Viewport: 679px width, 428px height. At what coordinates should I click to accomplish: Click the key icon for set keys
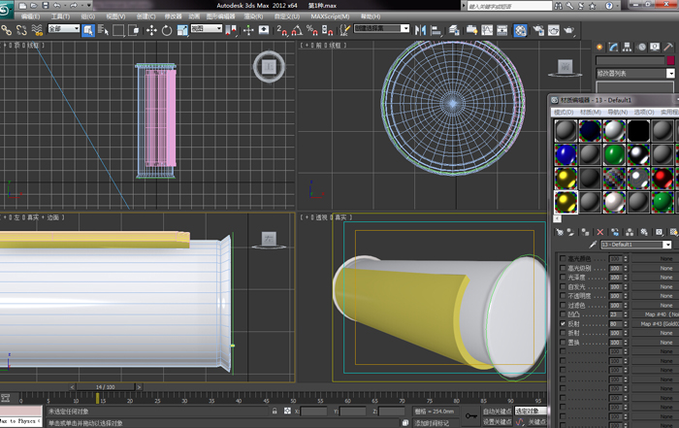(x=470, y=415)
